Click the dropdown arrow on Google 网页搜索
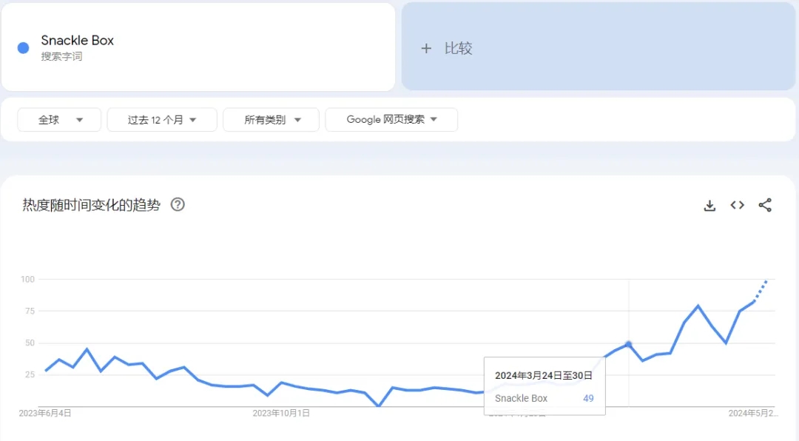Screen dimensions: 799x441 [x=434, y=119]
